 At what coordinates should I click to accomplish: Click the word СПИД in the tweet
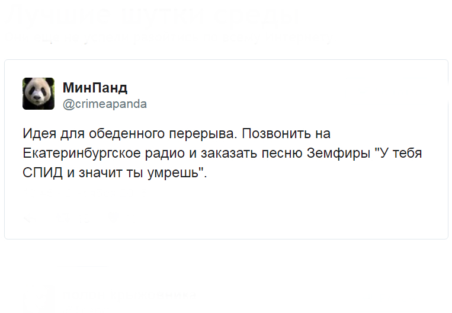(43, 173)
